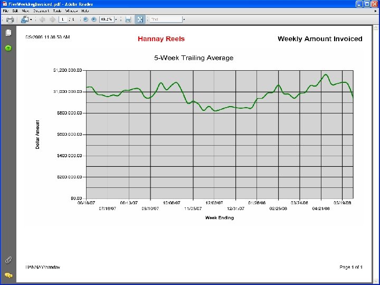Open the Edit menu
Viewport: 380px width, 285px height.
pyautogui.click(x=15, y=11)
